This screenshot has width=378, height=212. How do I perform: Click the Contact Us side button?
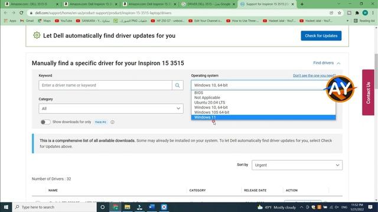[x=368, y=92]
